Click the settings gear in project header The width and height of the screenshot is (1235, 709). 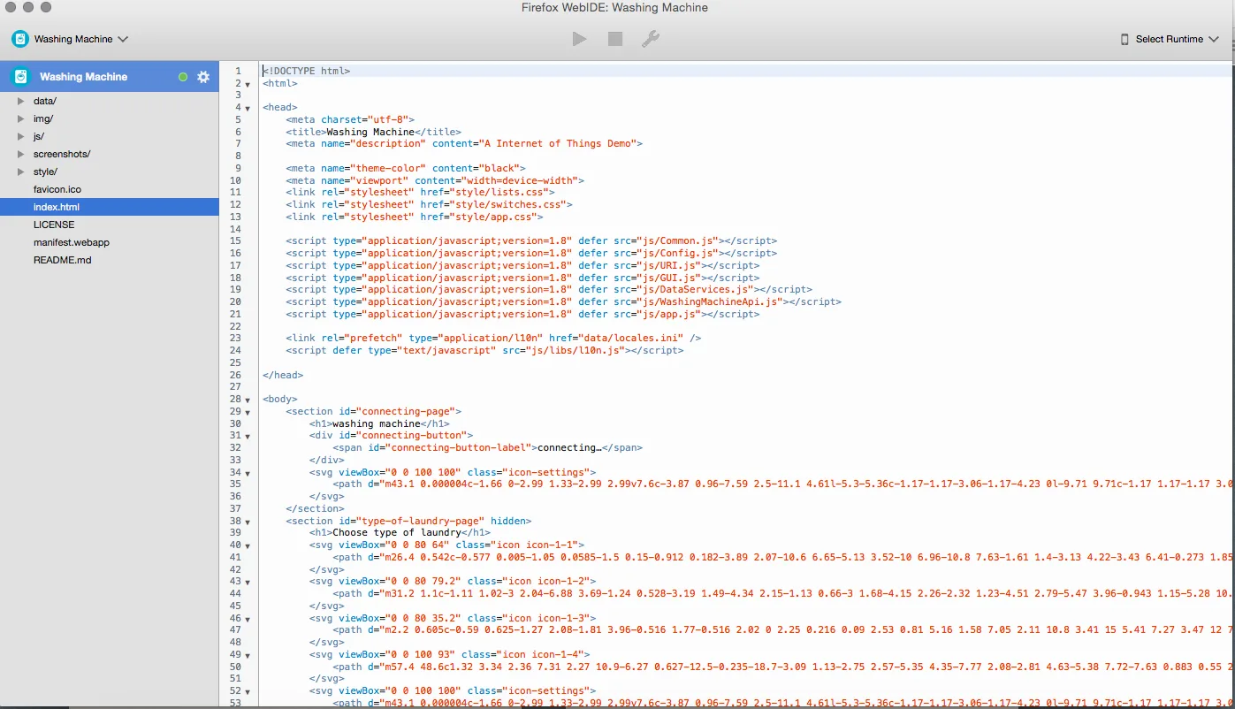203,77
